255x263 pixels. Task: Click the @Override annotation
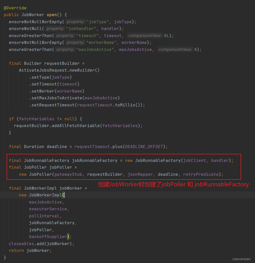pyautogui.click(x=15, y=8)
